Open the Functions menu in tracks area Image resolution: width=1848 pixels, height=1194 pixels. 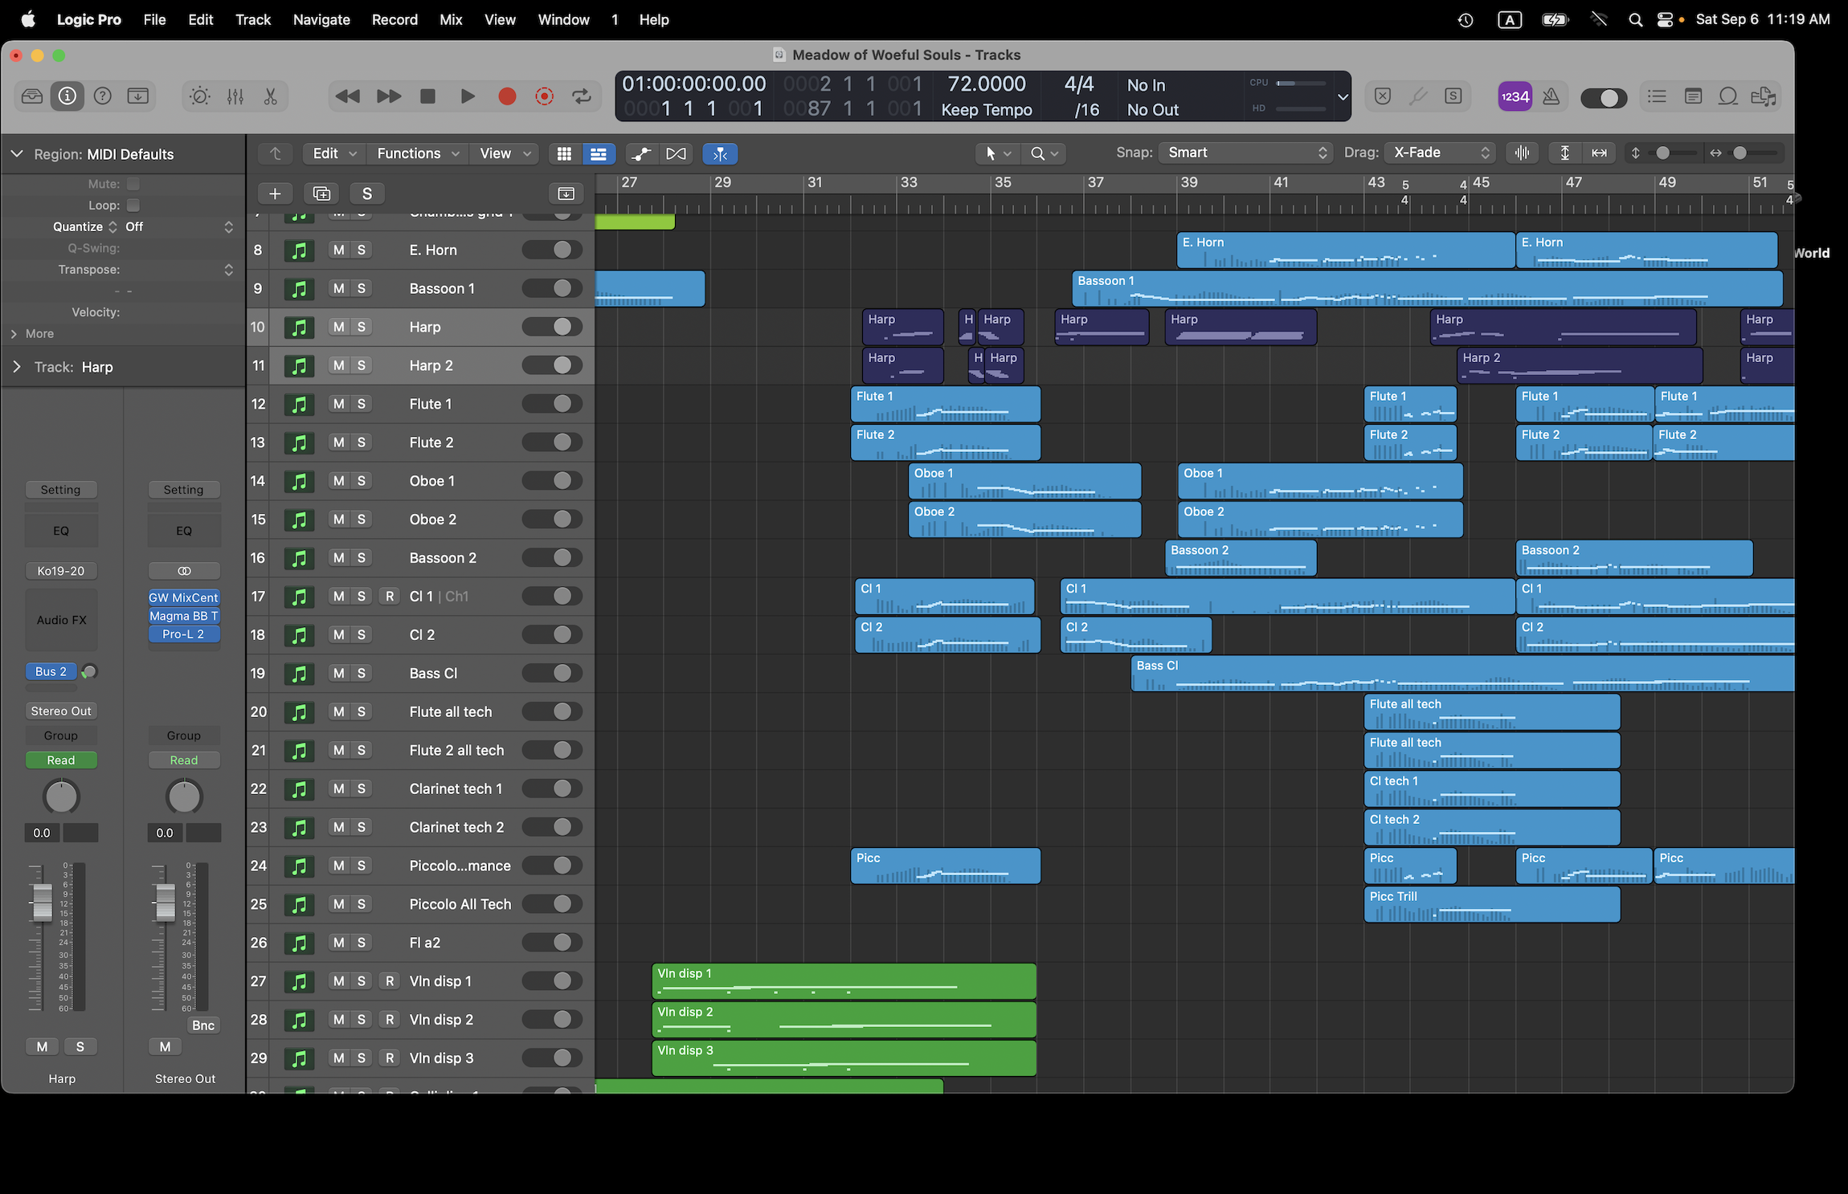point(417,153)
